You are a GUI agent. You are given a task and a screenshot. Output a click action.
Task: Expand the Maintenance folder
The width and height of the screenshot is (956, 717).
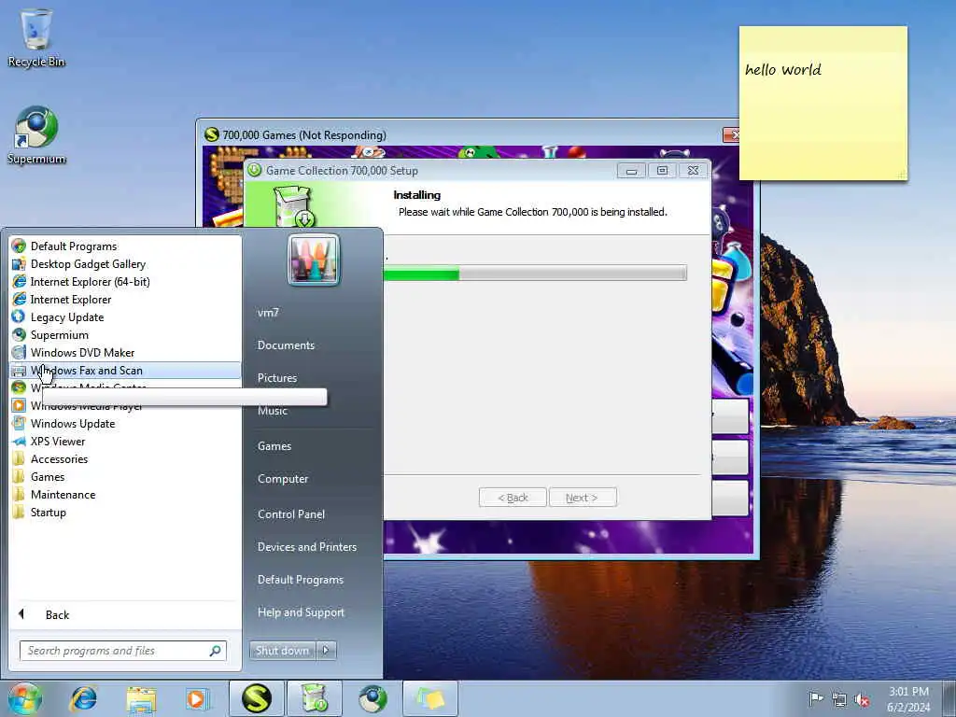125,495
